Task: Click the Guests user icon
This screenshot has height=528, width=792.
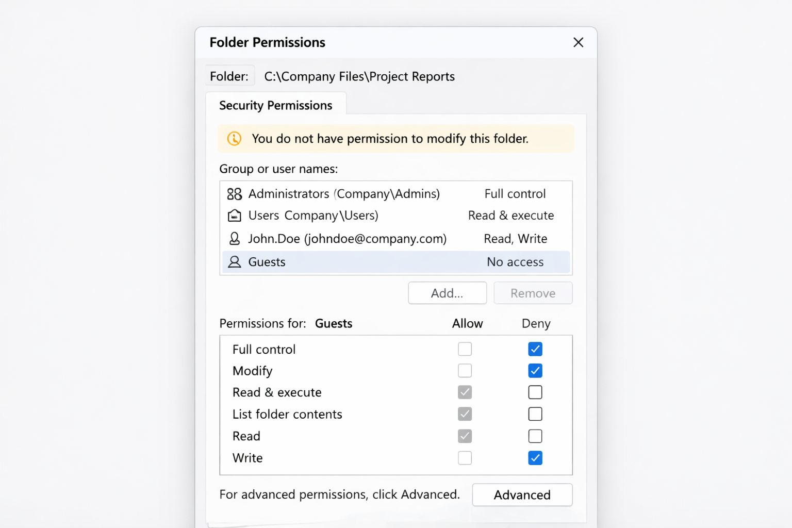Action: 234,262
